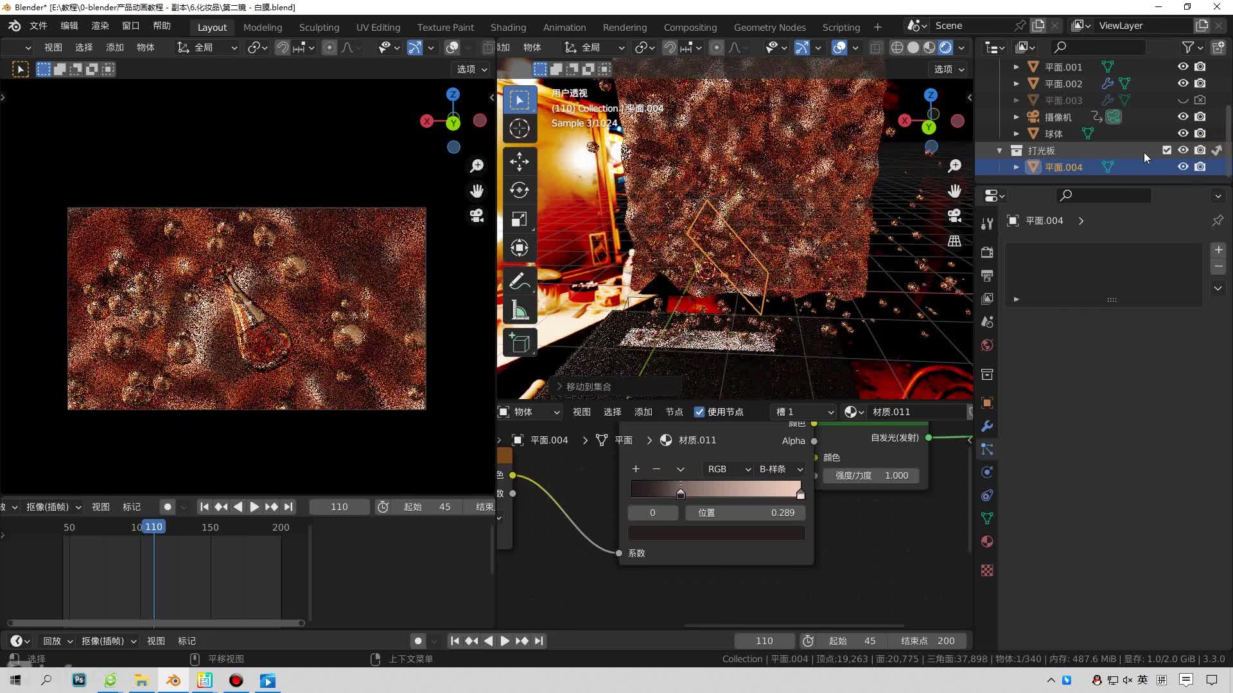Click frame 110 marker in timeline
The height and width of the screenshot is (693, 1233).
coord(153,527)
